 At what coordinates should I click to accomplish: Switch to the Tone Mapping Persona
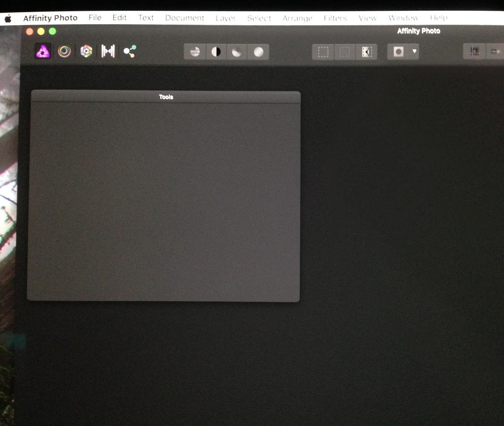108,51
